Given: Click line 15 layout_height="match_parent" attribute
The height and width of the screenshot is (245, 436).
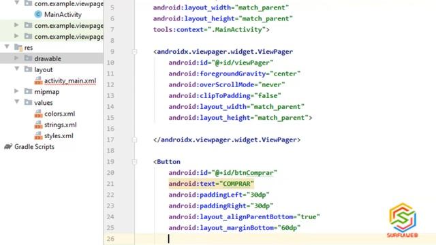Looking at the screenshot, I should pyautogui.click(x=240, y=118).
